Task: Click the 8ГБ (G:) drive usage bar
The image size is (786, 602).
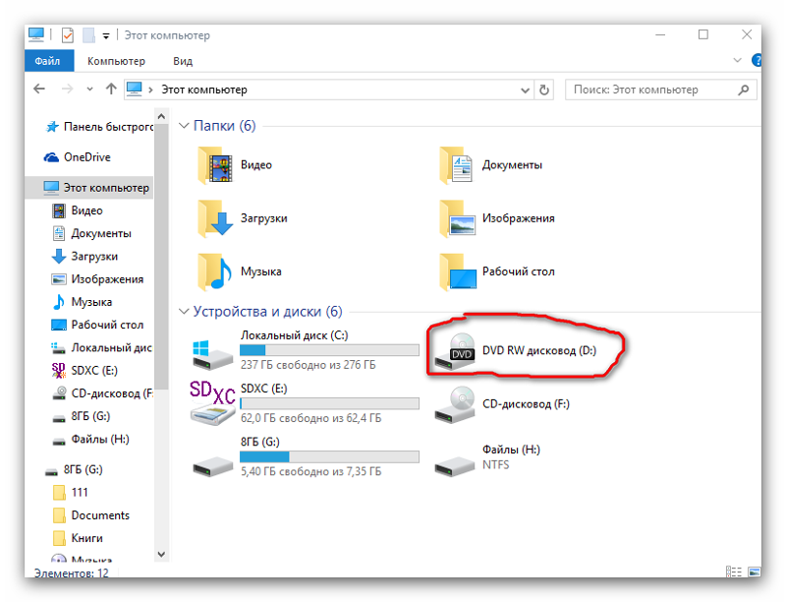Action: 329,456
